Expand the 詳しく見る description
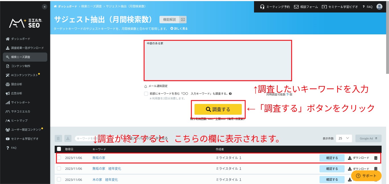The width and height of the screenshot is (389, 184). click(x=179, y=29)
